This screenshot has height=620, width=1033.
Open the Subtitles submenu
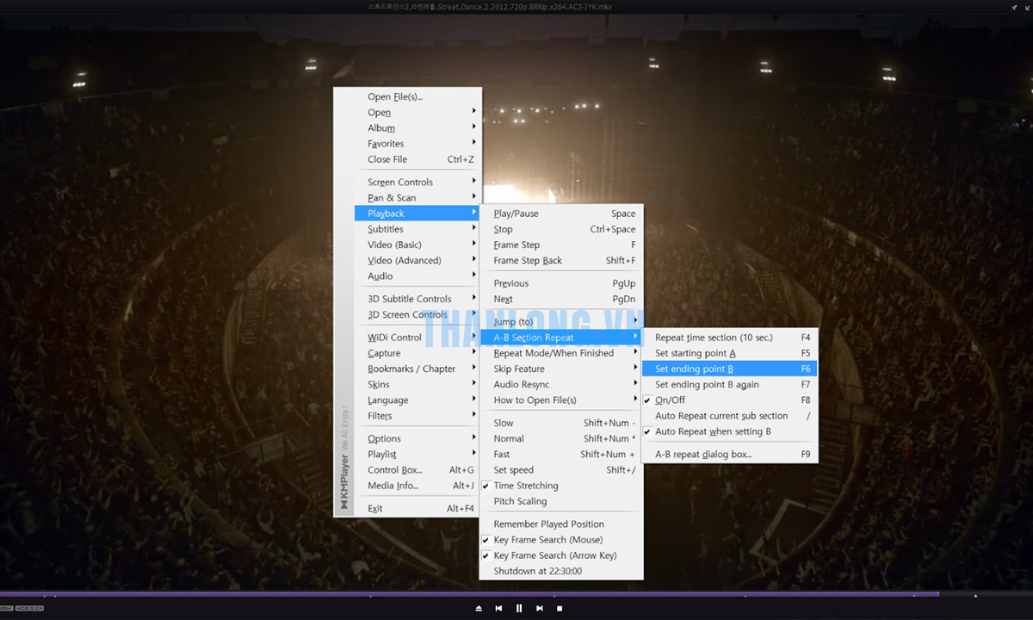(386, 229)
